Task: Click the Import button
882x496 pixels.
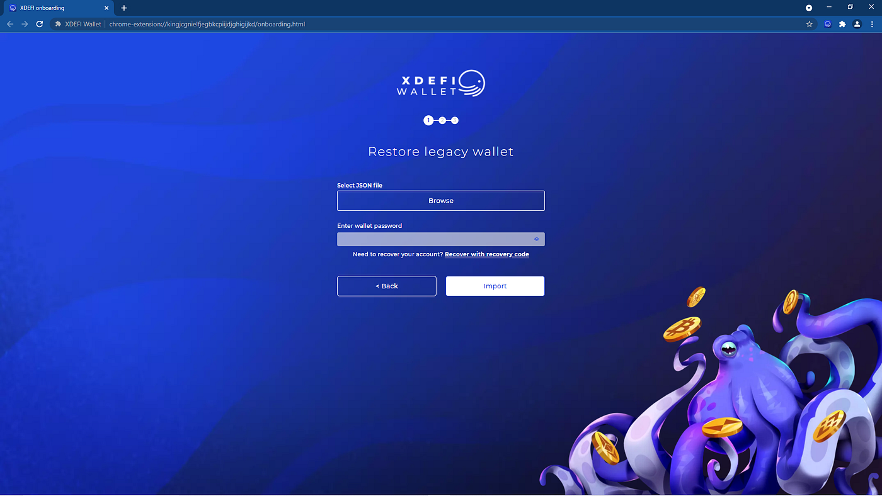Action: pos(495,286)
